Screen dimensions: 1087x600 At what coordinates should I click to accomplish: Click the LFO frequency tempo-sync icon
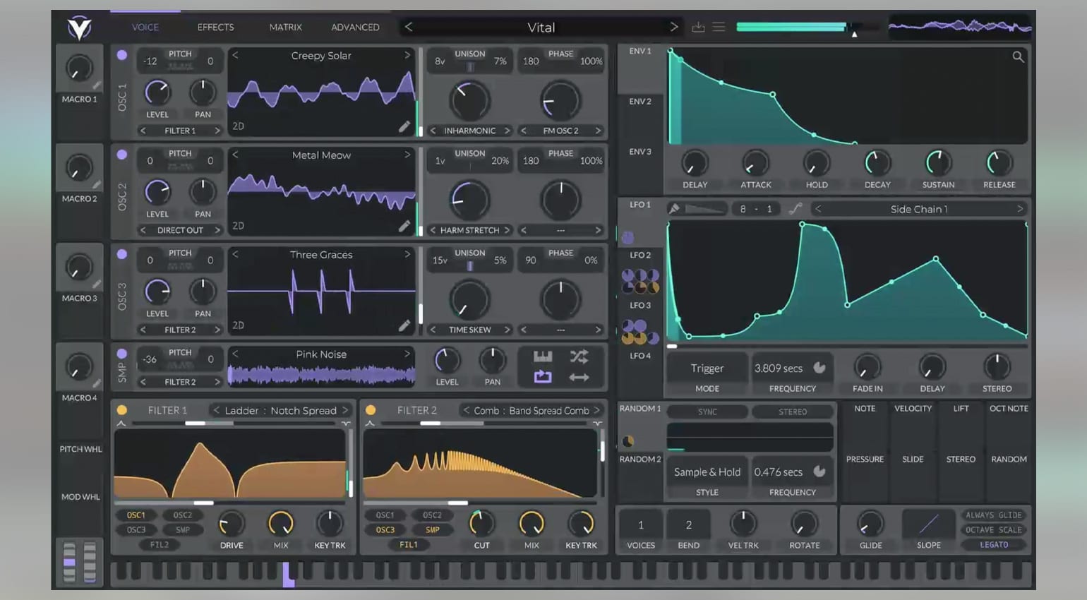pos(819,368)
